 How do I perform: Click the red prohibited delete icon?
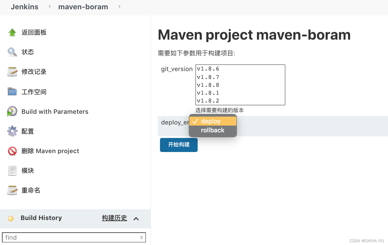(12, 151)
